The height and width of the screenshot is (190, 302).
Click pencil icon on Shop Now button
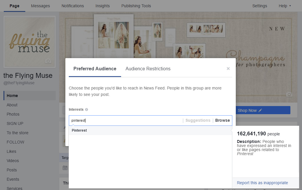pyautogui.click(x=260, y=110)
